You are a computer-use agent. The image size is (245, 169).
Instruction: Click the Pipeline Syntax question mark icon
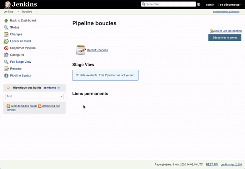pyautogui.click(x=6, y=76)
